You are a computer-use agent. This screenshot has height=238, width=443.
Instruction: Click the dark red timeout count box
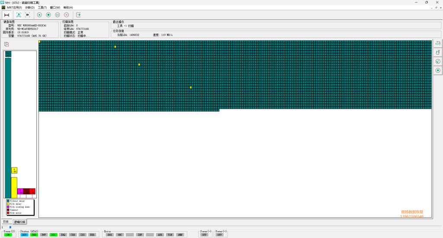[26, 191]
